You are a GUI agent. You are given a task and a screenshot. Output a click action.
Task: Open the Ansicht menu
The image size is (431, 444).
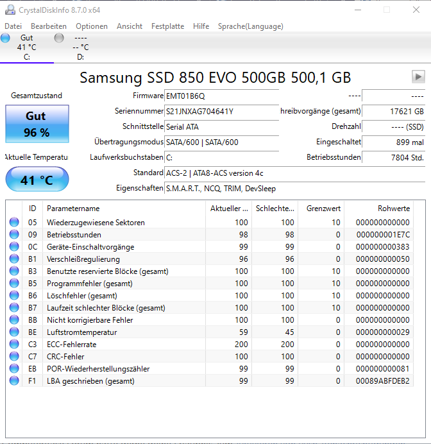(130, 26)
